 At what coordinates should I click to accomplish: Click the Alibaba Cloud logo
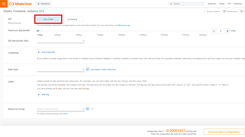coord(20,4)
